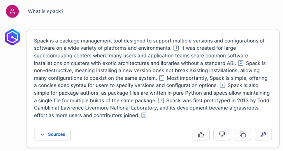Expand the Sources dropdown

click(52, 134)
